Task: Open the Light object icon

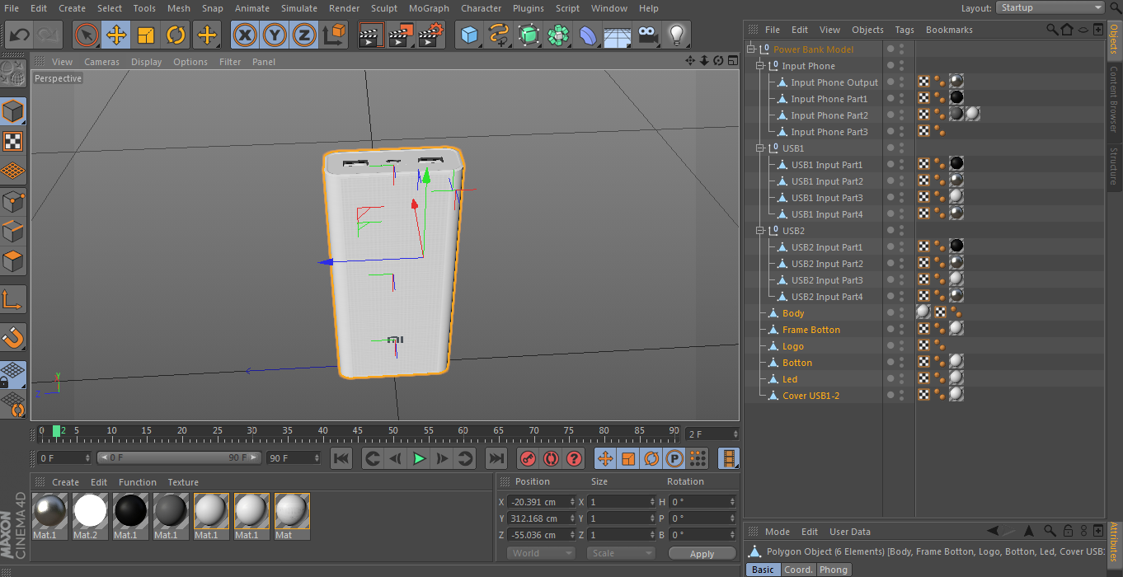Action: coord(676,35)
